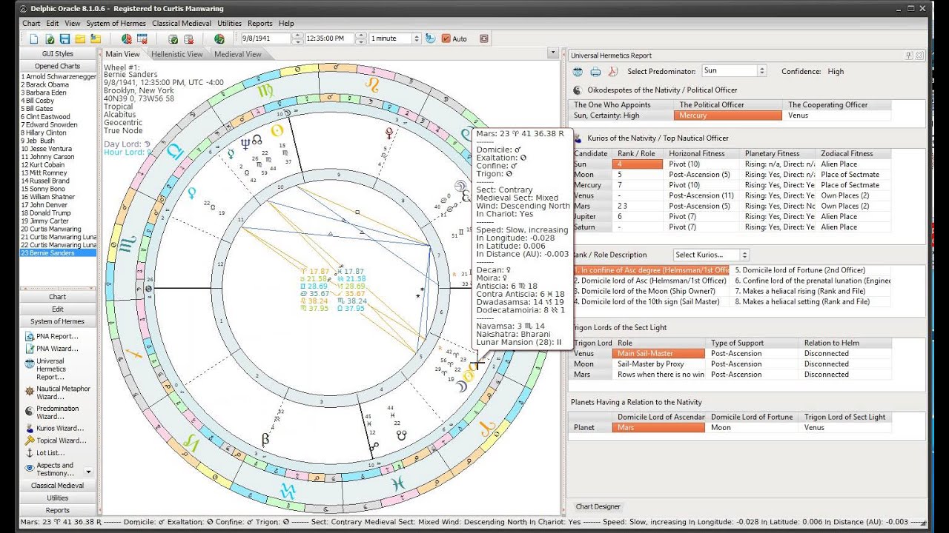Viewport: 949px width, 533px height.
Task: Toggle the Auto checkbox
Action: 446,38
